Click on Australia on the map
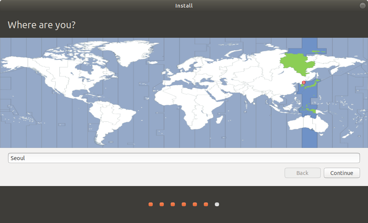This screenshot has width=368, height=223. (308, 124)
